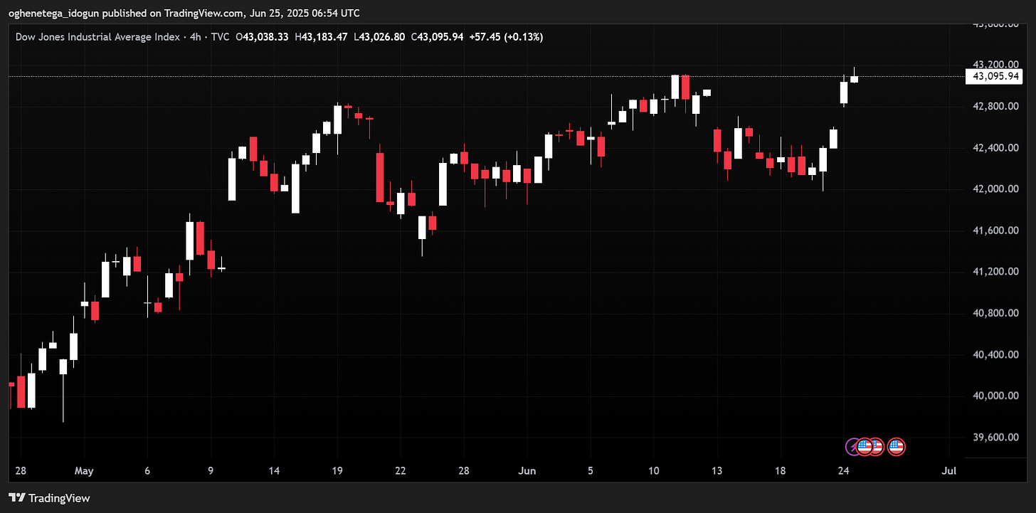Click the current price label 43,095.94 on price axis
Screen dimensions: 1036x513
pos(993,76)
